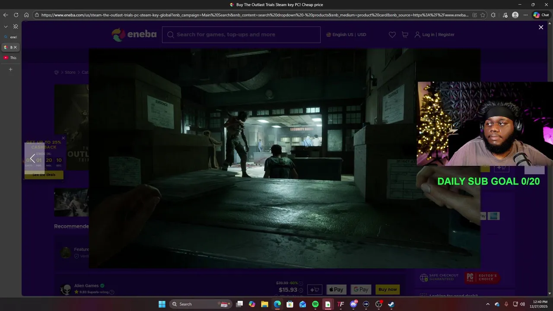Open Steam from the taskbar

[x=391, y=304]
